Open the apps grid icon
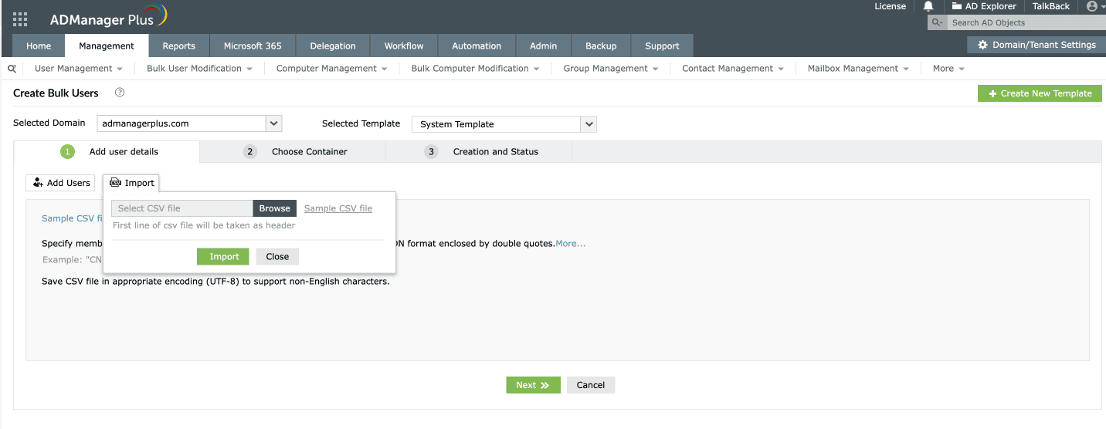 point(20,19)
